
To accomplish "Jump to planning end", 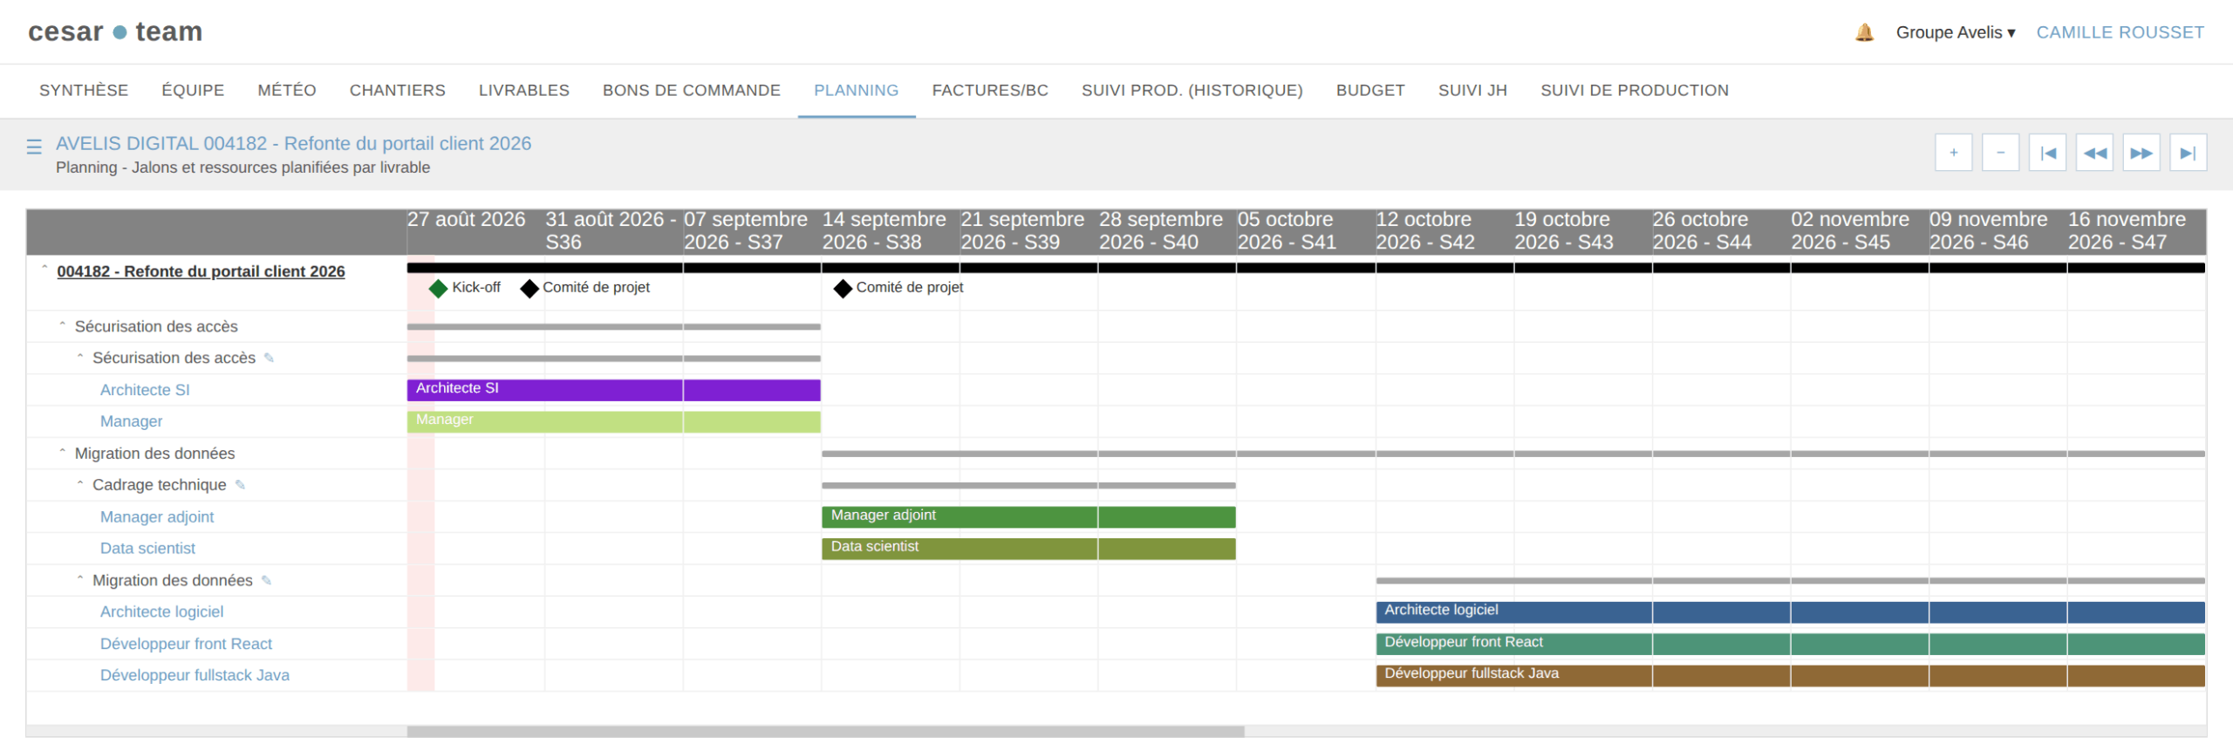I will point(2189,153).
